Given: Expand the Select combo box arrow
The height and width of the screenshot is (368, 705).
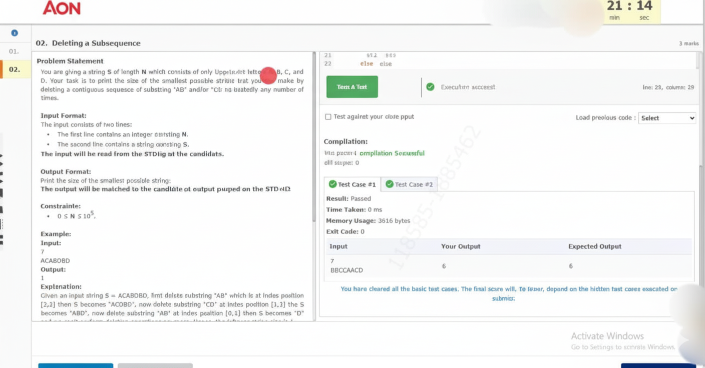Looking at the screenshot, I should tap(691, 118).
